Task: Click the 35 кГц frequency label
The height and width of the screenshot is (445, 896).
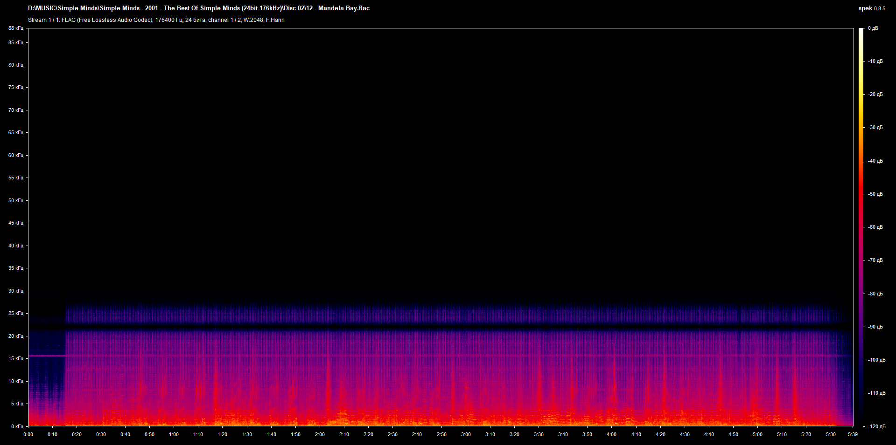Action: click(15, 268)
